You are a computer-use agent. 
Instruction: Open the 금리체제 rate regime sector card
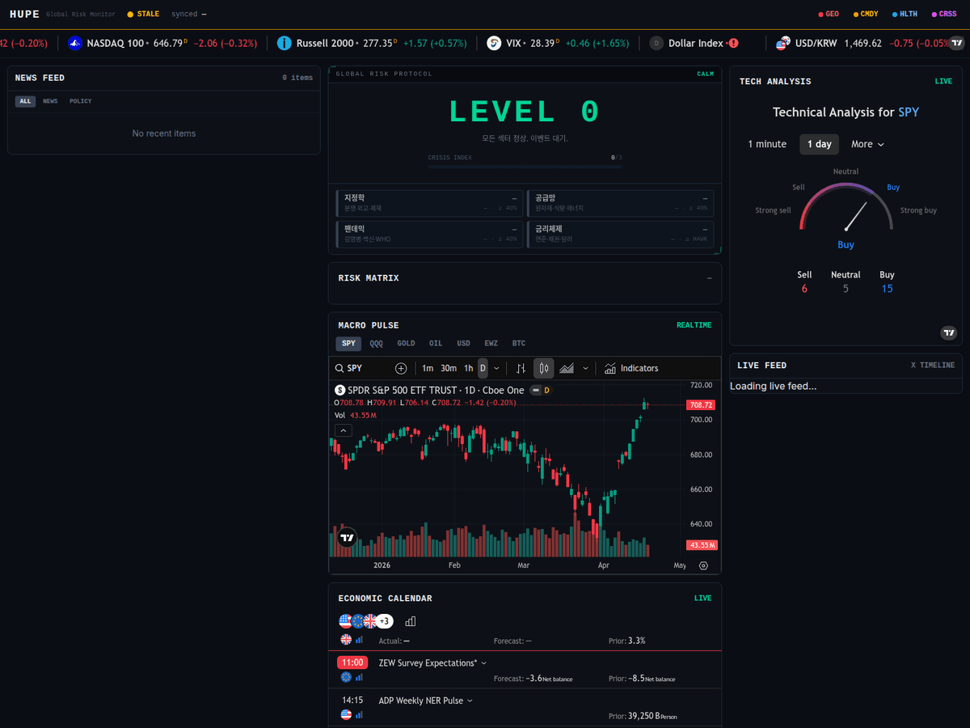pos(621,235)
